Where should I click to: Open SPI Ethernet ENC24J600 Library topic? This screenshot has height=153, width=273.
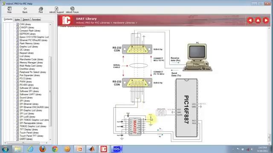click(x=34, y=107)
